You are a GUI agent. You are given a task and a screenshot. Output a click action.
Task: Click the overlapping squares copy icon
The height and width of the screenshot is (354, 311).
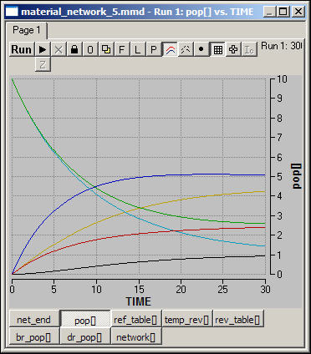[x=106, y=49]
